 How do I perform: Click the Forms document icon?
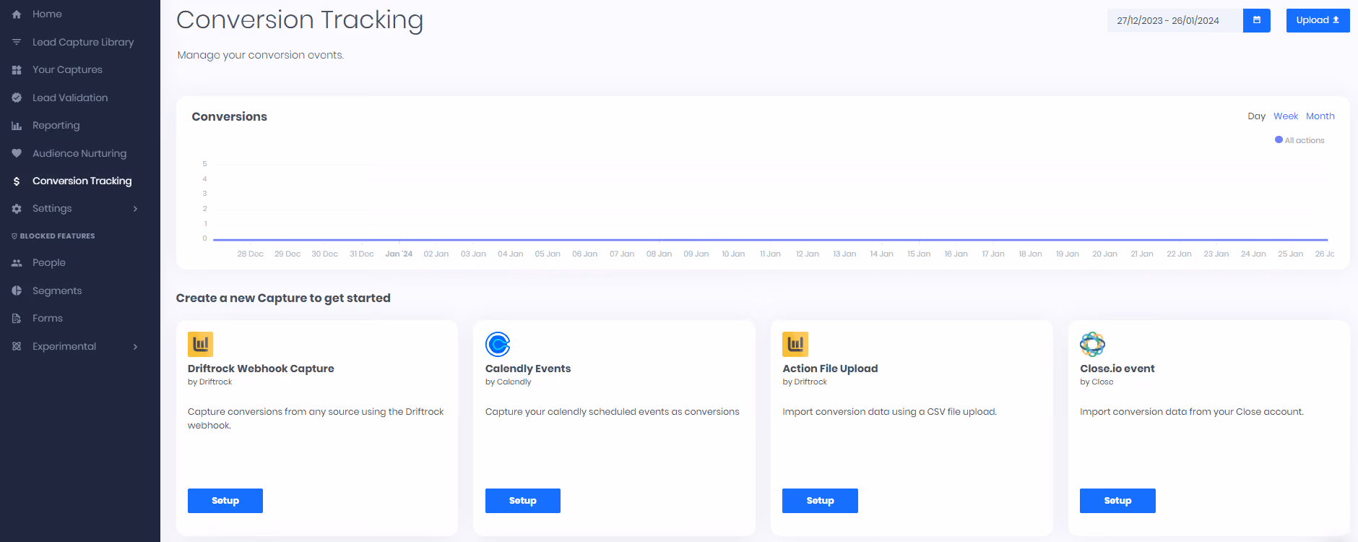pos(17,319)
